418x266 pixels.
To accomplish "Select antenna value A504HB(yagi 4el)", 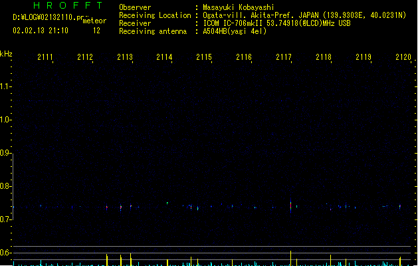I will click(235, 31).
